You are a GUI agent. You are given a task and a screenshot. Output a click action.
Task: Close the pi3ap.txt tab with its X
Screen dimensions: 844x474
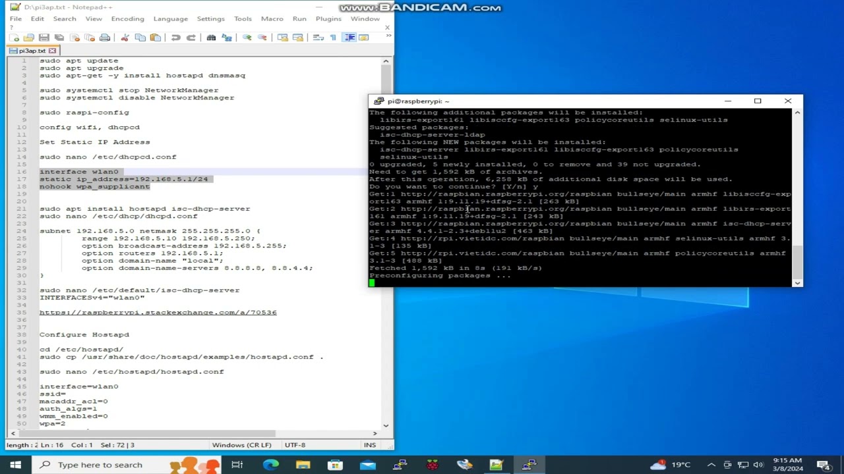pyautogui.click(x=52, y=51)
